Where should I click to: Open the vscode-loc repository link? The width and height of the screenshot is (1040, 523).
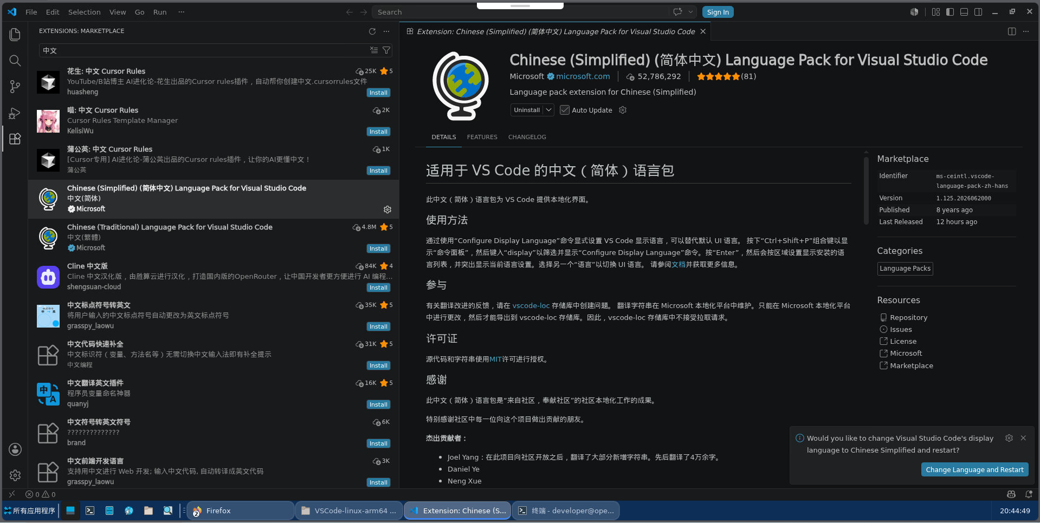coord(531,305)
